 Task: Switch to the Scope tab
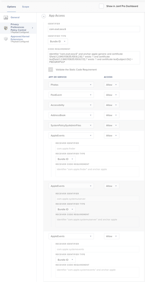(25, 7)
